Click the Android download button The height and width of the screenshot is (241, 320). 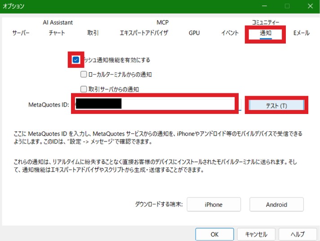tap(276, 204)
